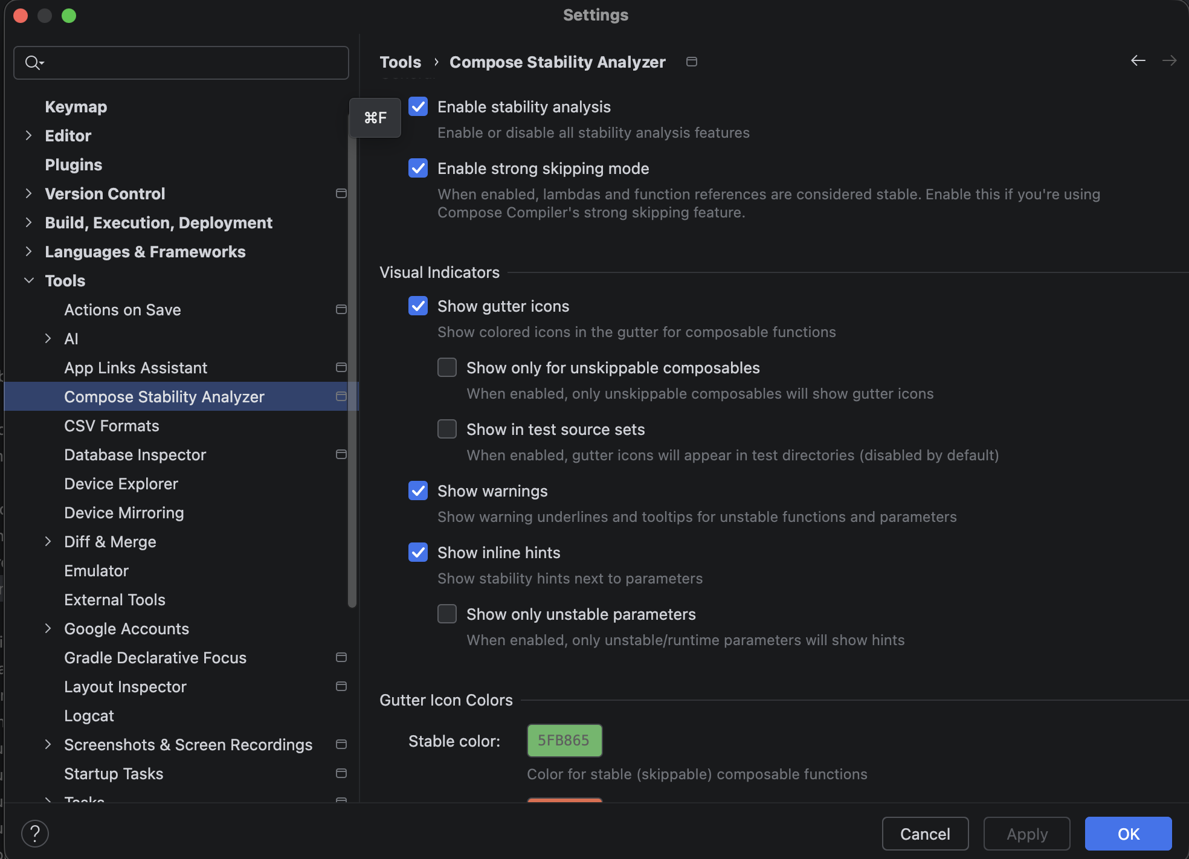This screenshot has width=1189, height=859.
Task: Click Tools in the breadcrumb
Action: pyautogui.click(x=401, y=62)
